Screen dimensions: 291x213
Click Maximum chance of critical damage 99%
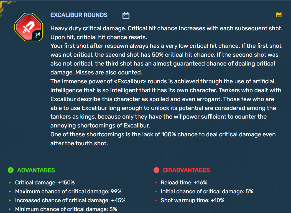point(68,191)
